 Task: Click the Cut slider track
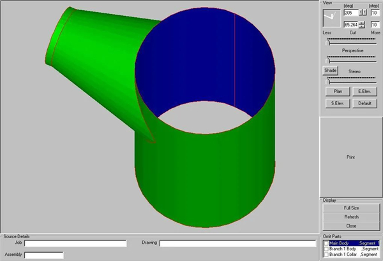tap(351, 41)
